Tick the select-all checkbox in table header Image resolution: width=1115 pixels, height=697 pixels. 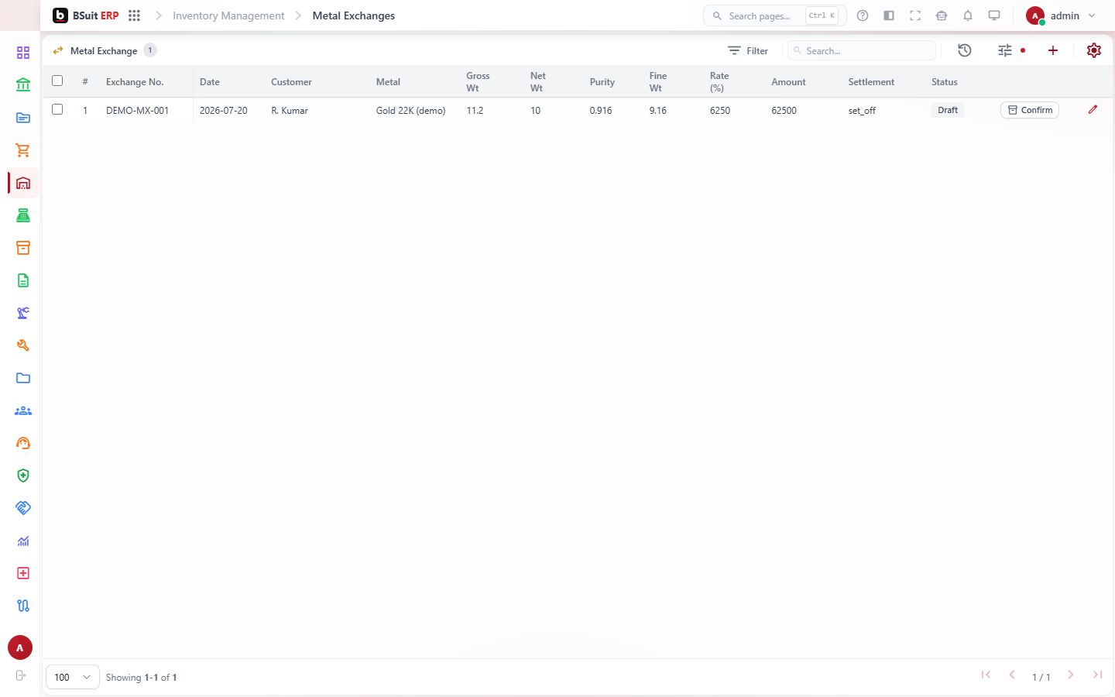click(x=57, y=81)
